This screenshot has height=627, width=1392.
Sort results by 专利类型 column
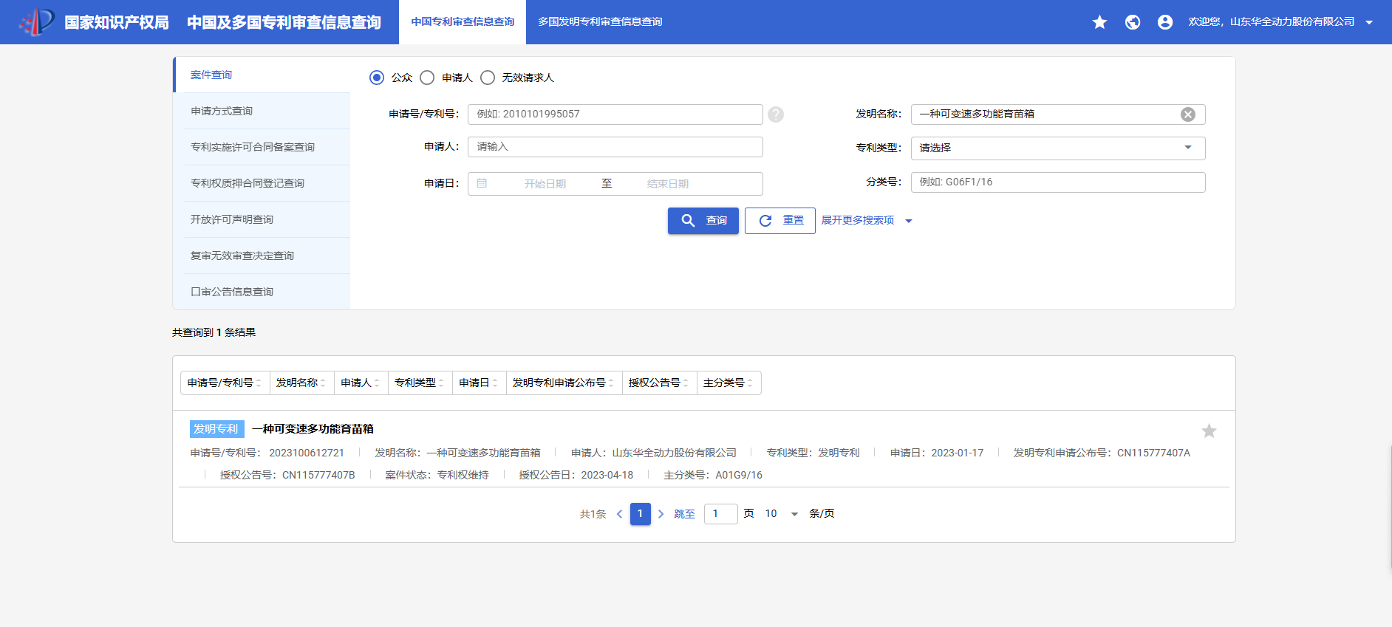click(x=420, y=383)
